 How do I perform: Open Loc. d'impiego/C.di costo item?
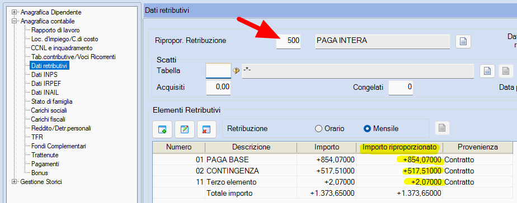(64, 39)
